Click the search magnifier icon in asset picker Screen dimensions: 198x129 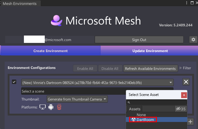point(129,102)
